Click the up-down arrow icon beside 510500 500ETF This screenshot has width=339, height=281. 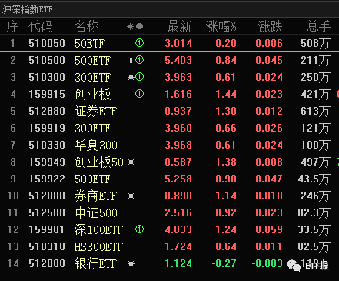pyautogui.click(x=131, y=60)
